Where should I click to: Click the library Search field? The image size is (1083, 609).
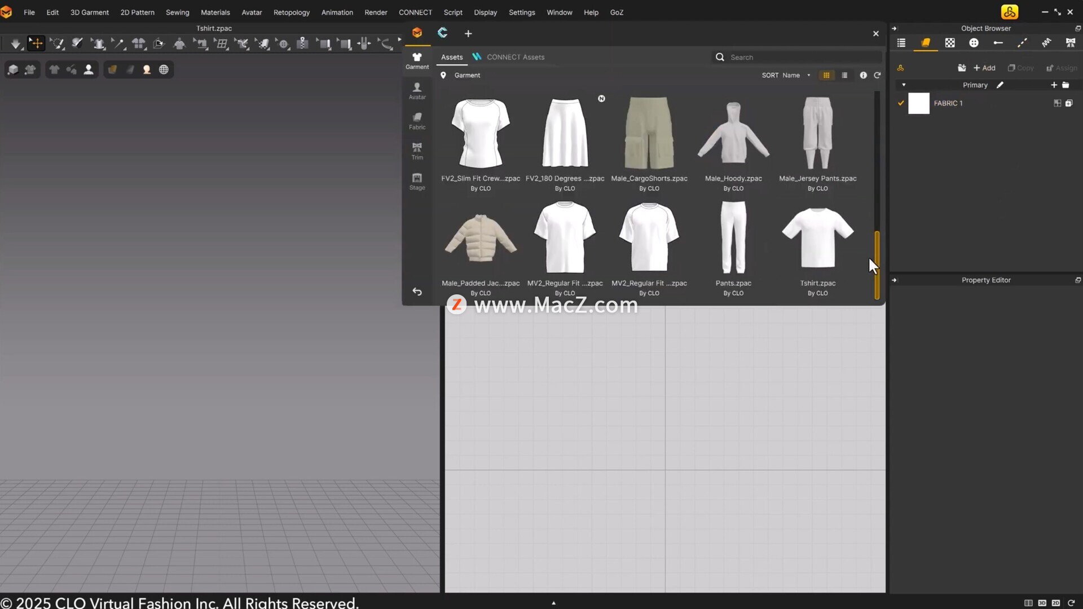pos(797,57)
